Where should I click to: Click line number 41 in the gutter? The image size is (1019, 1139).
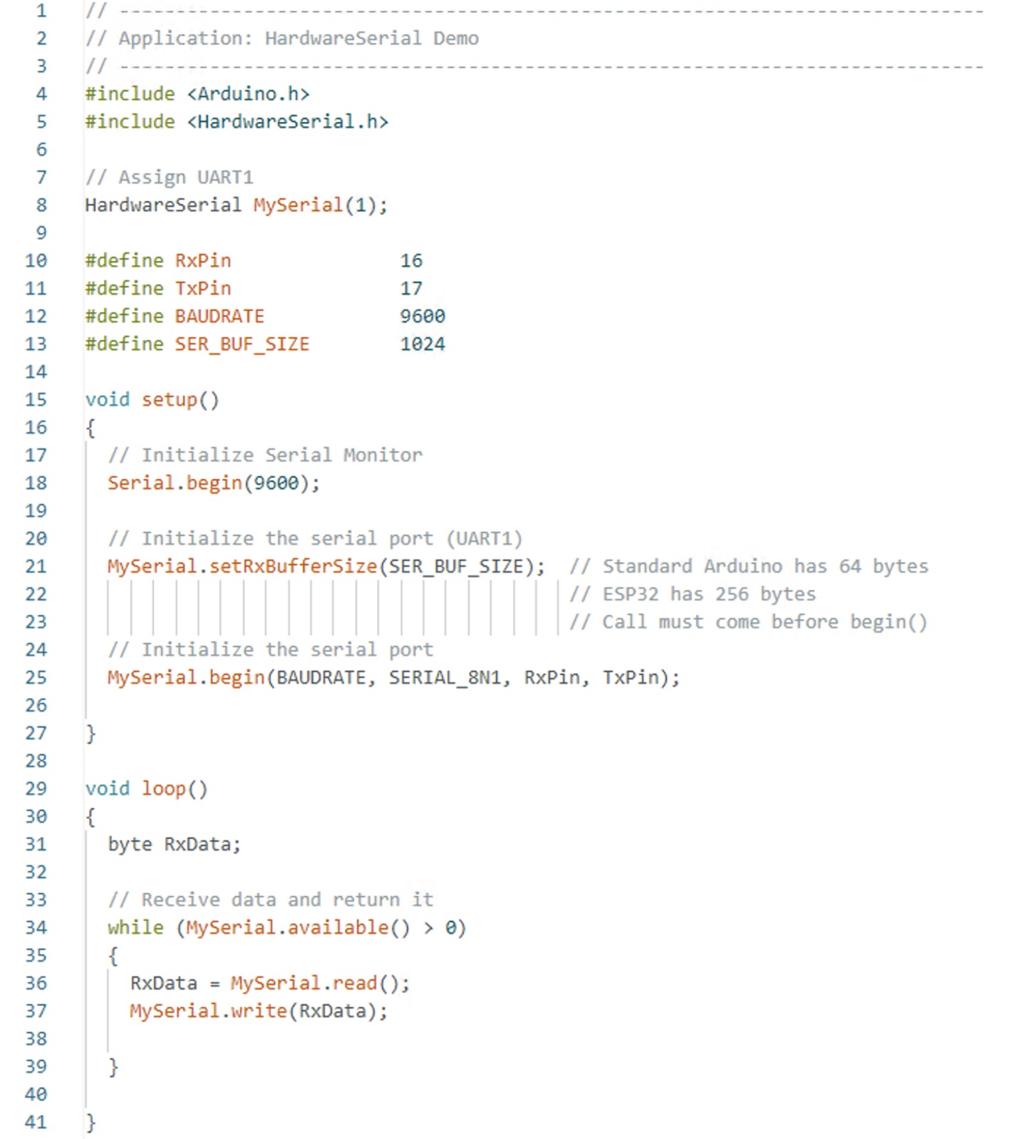click(36, 1122)
